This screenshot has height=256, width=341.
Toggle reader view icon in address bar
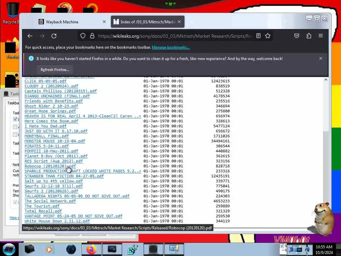pos(258,36)
